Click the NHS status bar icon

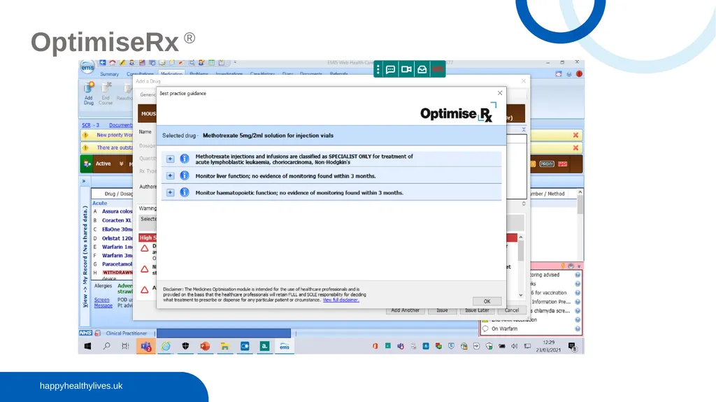click(85, 333)
